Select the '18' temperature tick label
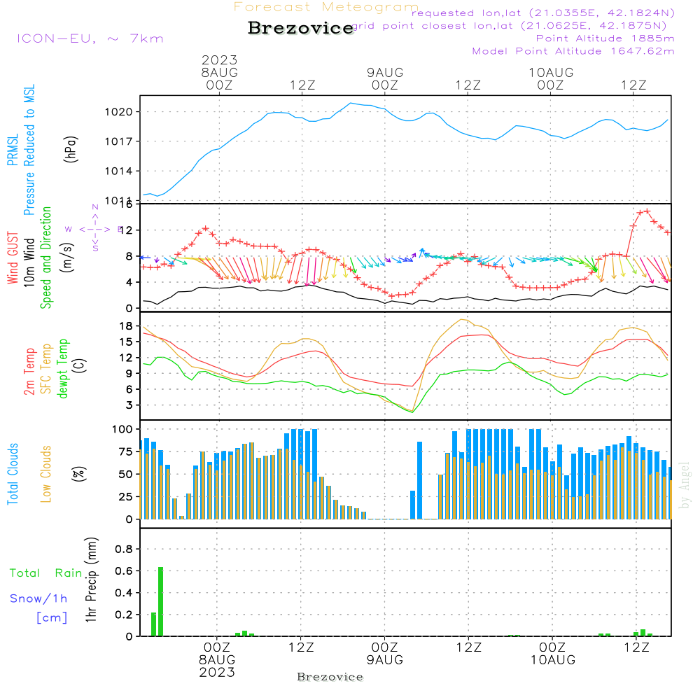The height and width of the screenshot is (700, 700). 127,326
